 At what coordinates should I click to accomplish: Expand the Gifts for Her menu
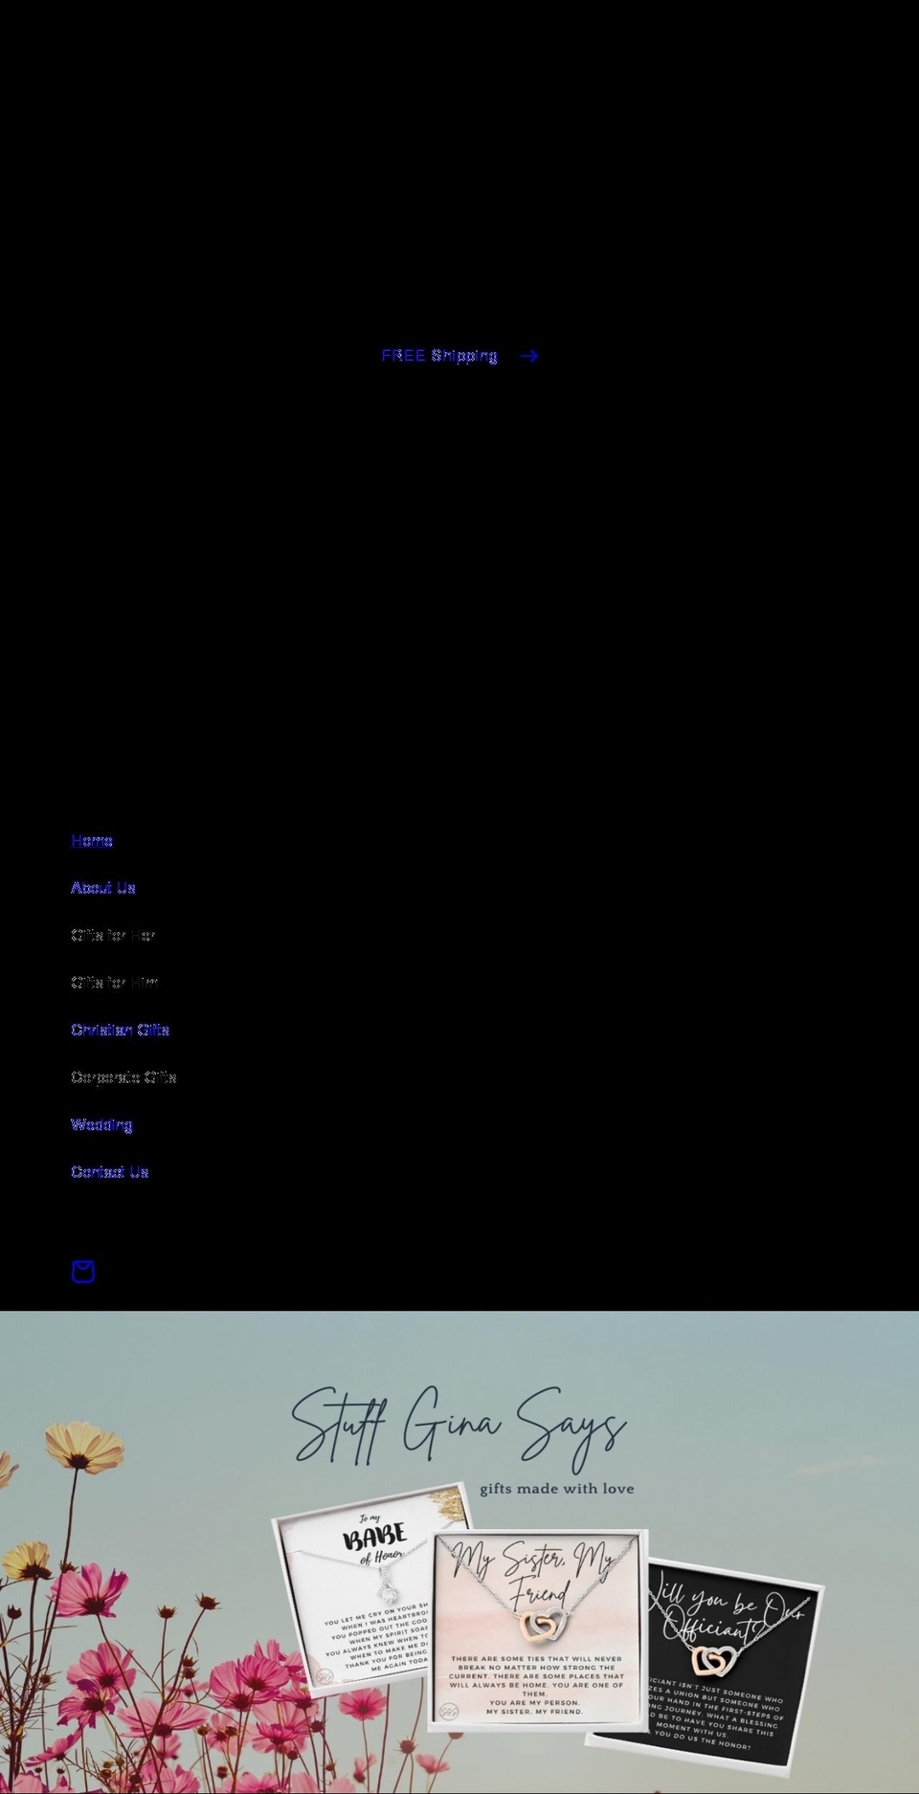pos(113,935)
